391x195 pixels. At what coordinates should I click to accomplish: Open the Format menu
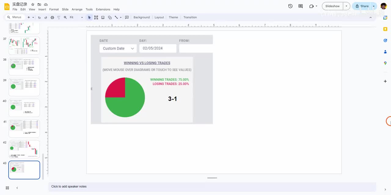pyautogui.click(x=54, y=9)
